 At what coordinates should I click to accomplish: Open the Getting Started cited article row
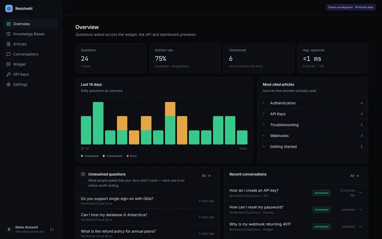click(x=313, y=147)
